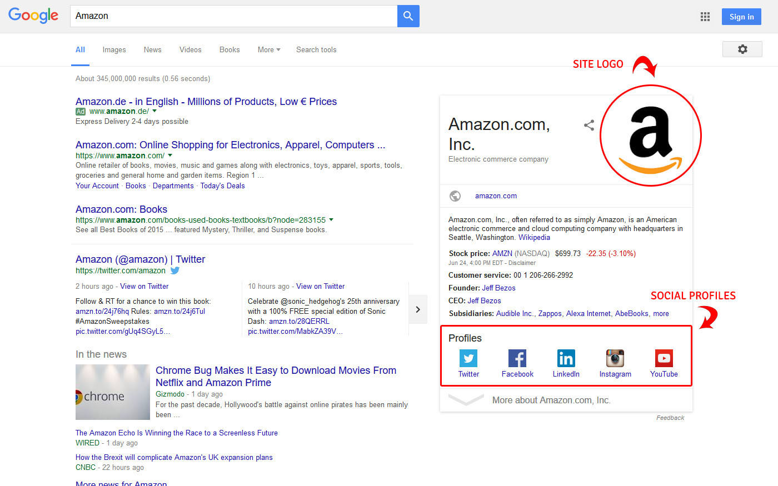Viewport: 778px width, 486px height.
Task: Click the Chrome news article thumbnail
Action: tap(113, 392)
